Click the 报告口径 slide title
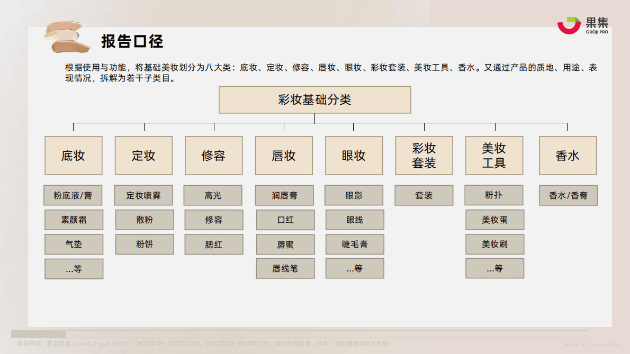This screenshot has width=630, height=354. point(133,41)
